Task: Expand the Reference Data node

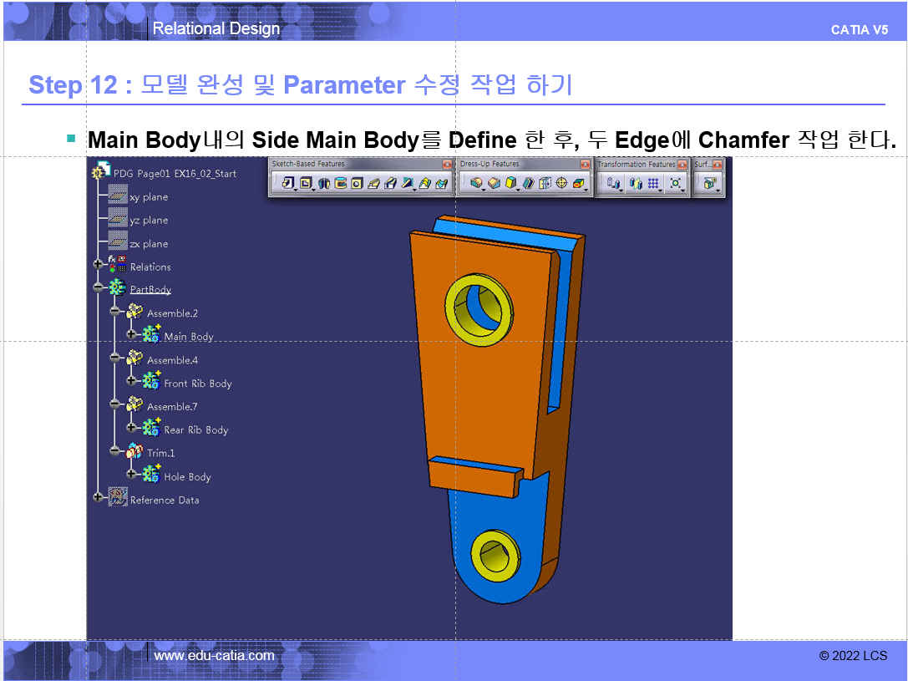Action: click(99, 498)
